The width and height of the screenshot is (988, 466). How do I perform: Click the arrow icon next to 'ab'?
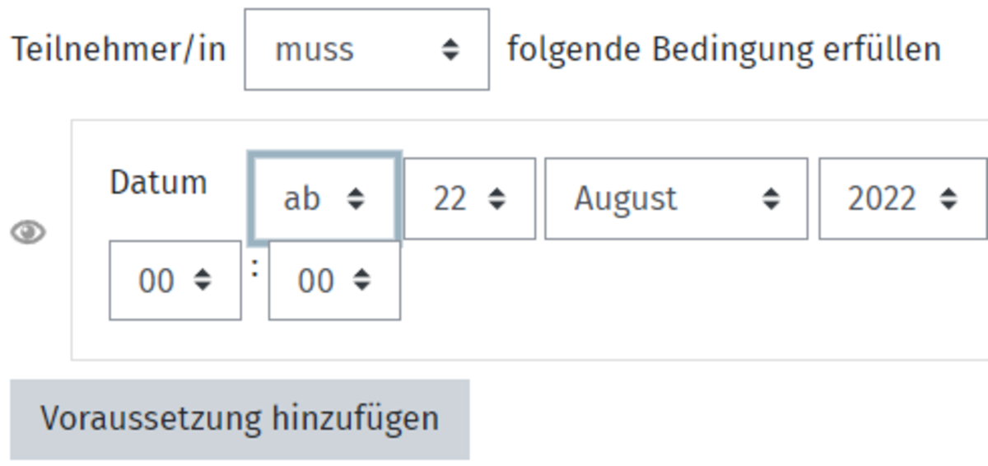[x=355, y=198]
